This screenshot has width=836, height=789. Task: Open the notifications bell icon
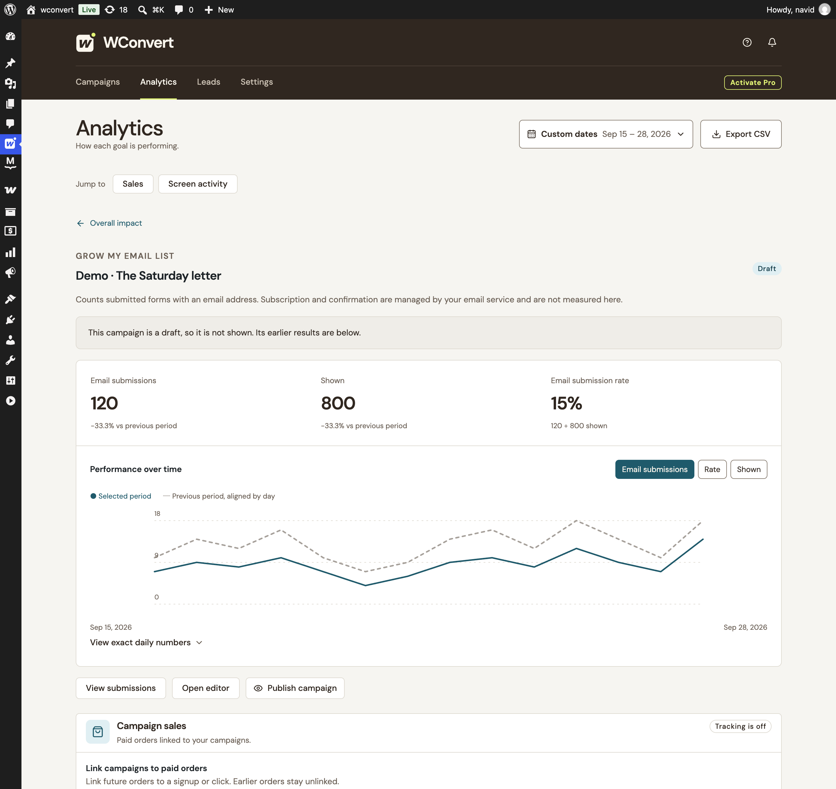772,42
